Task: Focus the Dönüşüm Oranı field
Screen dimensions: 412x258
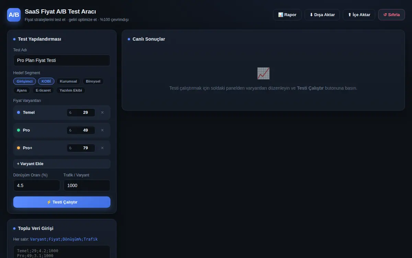Action: (x=37, y=185)
